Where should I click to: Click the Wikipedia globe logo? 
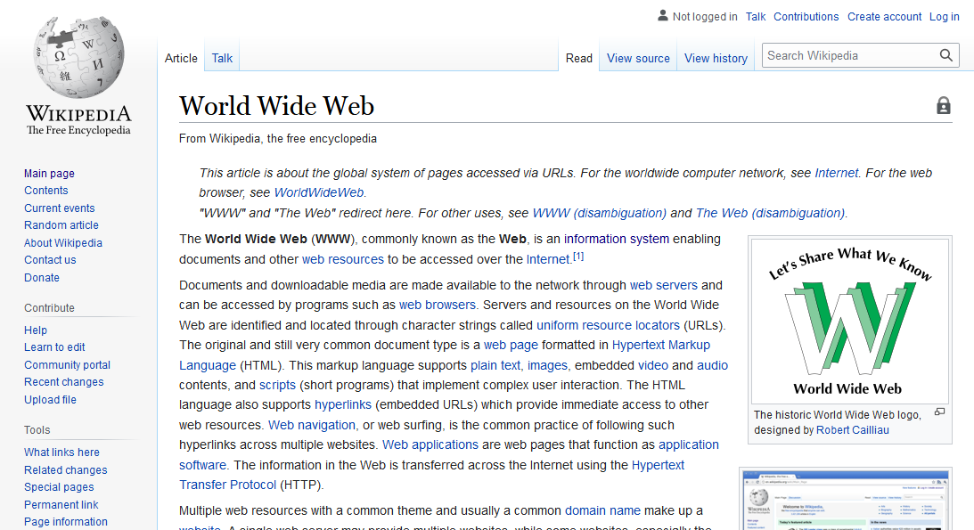79,58
